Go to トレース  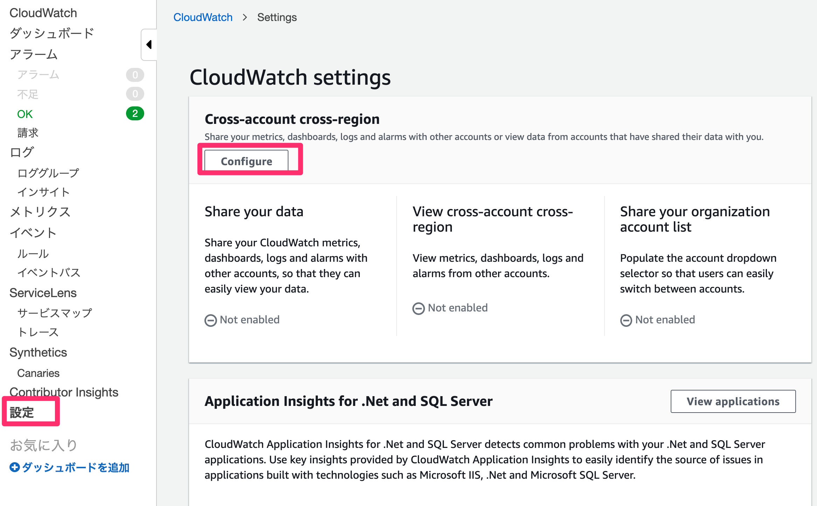click(x=38, y=332)
